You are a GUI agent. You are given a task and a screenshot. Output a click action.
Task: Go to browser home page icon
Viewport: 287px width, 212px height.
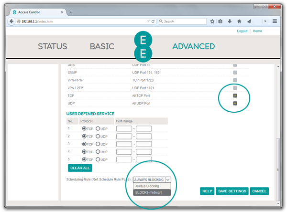tap(239, 21)
